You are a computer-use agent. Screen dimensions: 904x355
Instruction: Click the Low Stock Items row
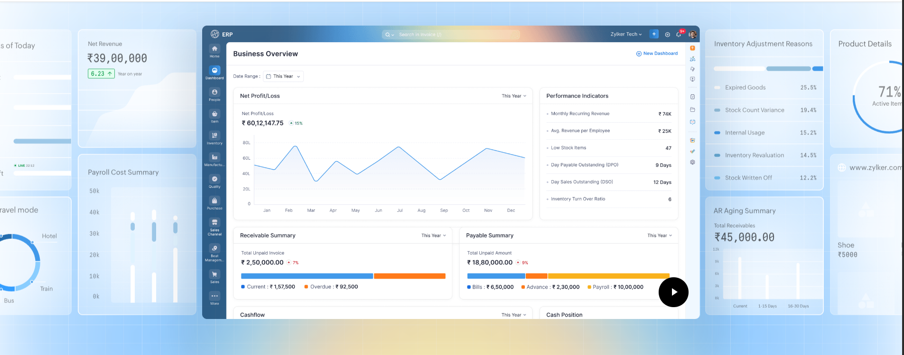[x=609, y=148]
